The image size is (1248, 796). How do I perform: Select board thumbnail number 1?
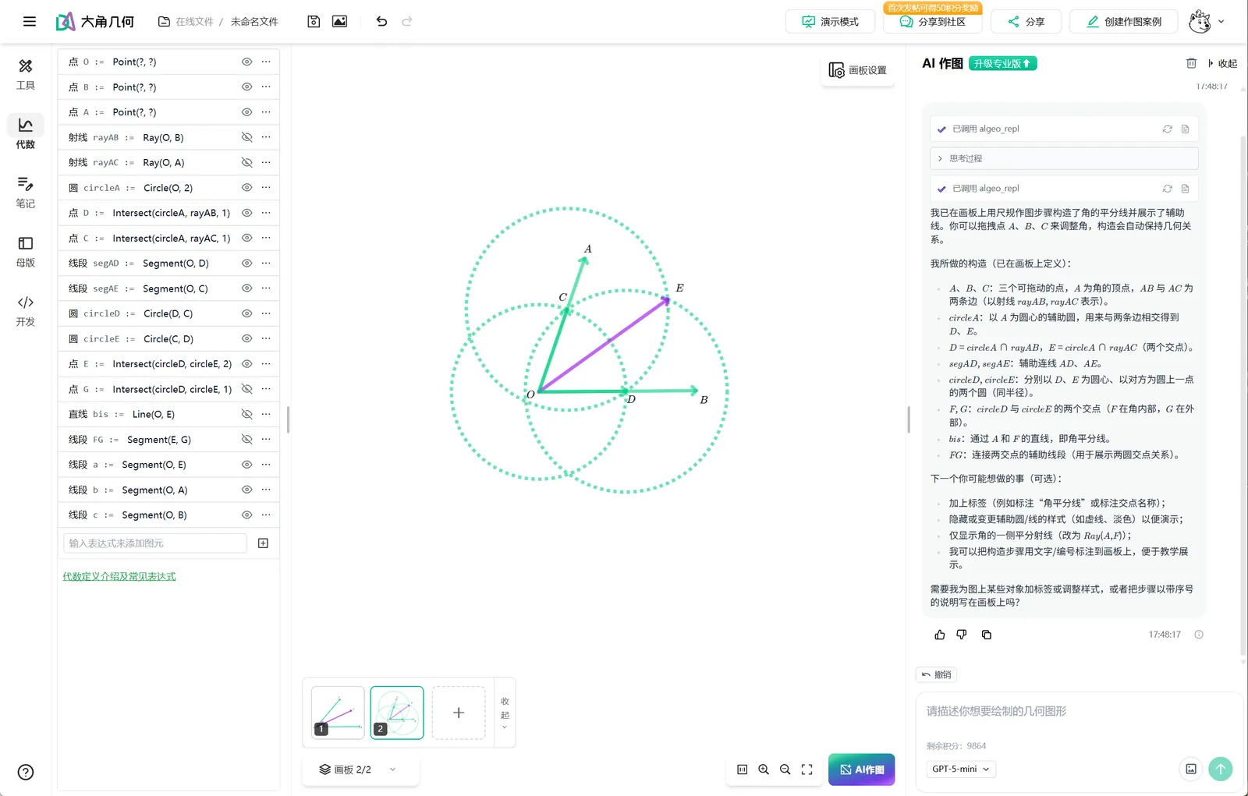(x=338, y=712)
